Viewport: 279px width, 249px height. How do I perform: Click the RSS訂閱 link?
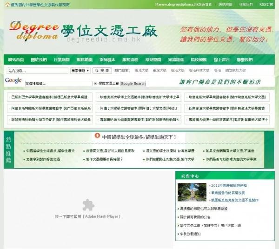click(266, 5)
